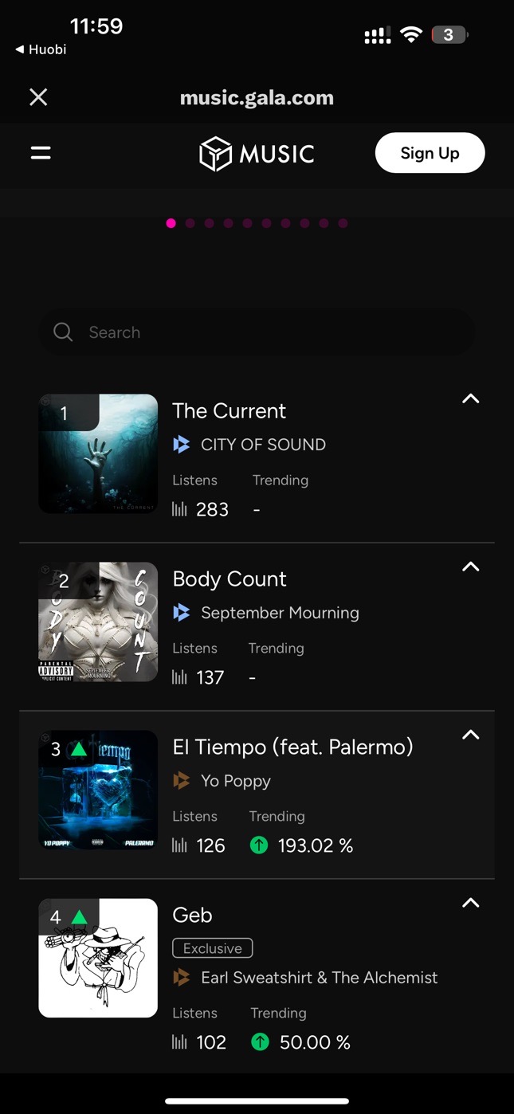Open The Current album artwork thumbnail

(x=98, y=453)
